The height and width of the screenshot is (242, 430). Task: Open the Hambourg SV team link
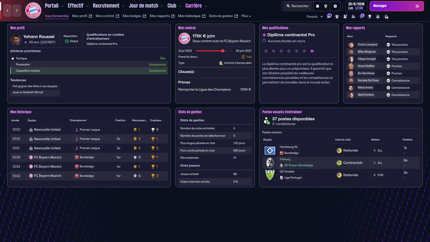(x=288, y=147)
